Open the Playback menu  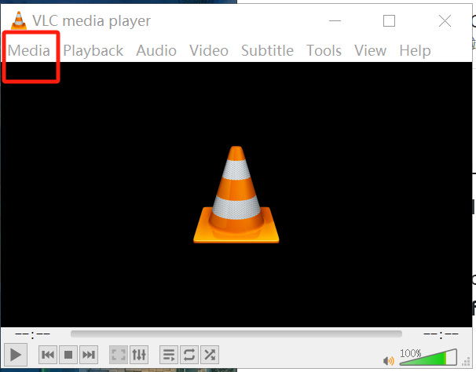pyautogui.click(x=93, y=50)
